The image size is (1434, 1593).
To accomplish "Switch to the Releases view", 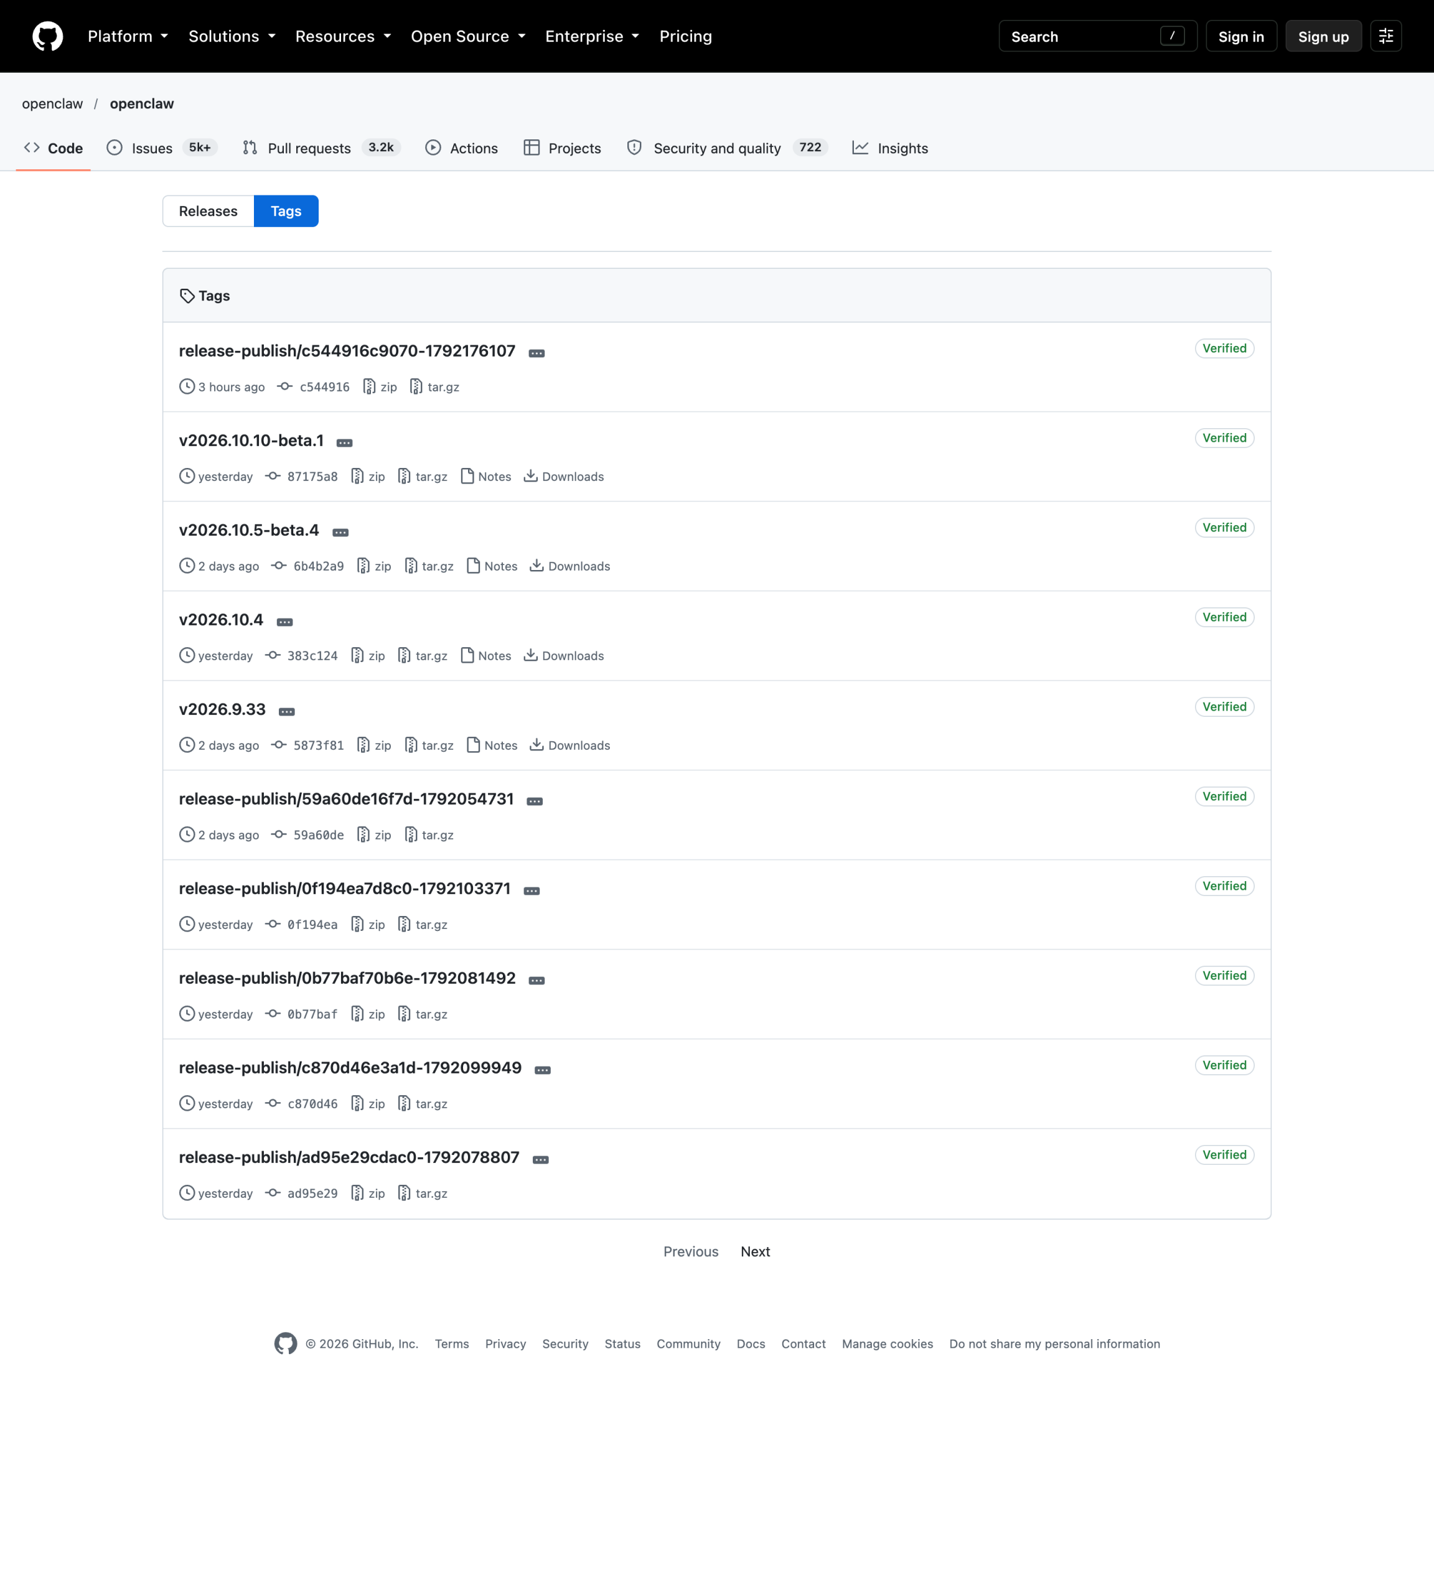I will click(208, 211).
